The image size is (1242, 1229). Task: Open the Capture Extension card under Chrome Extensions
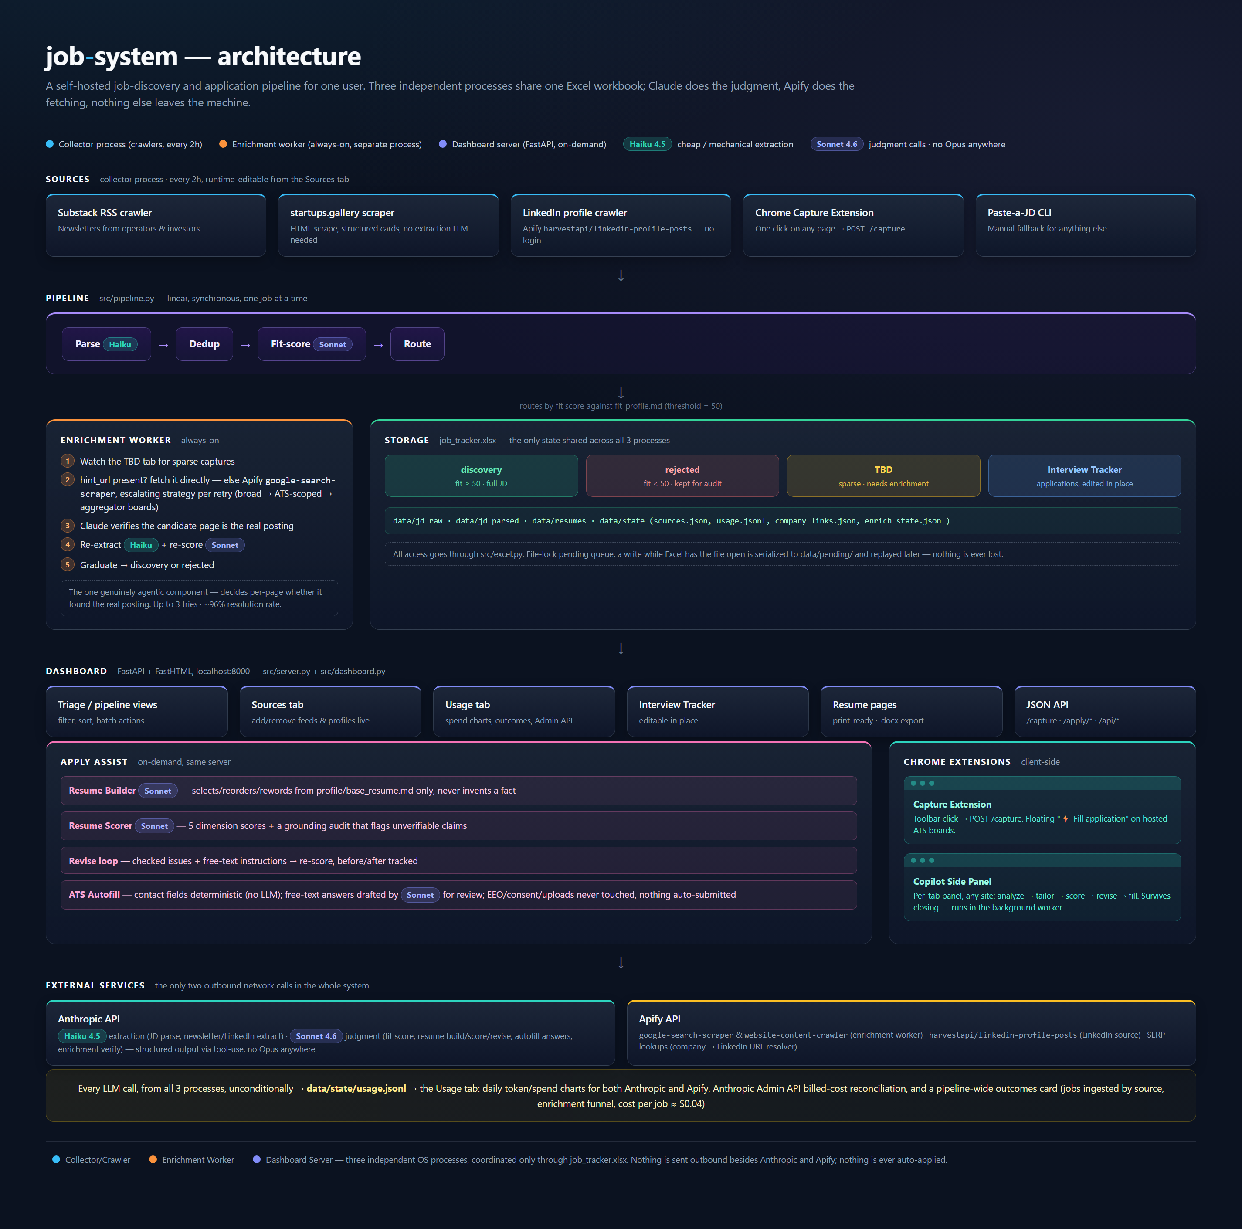tap(1042, 810)
